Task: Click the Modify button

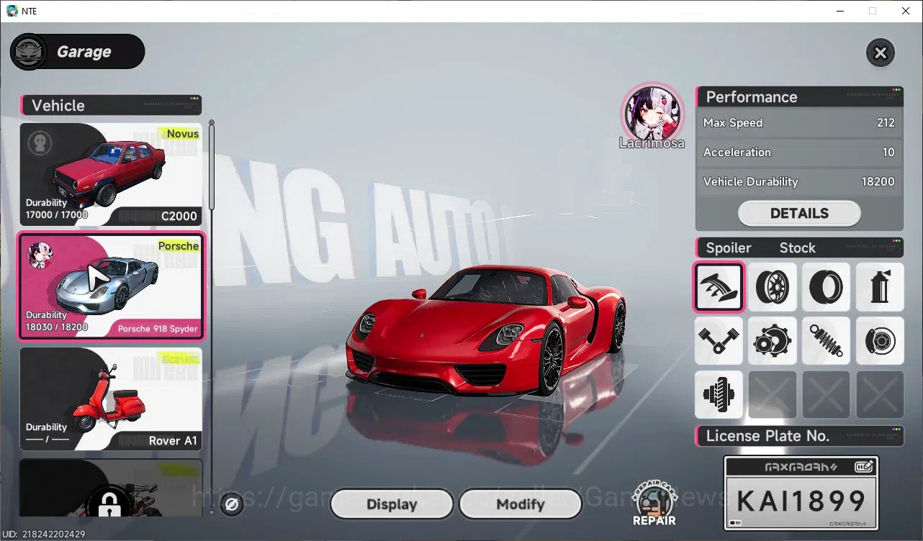Action: coord(520,504)
